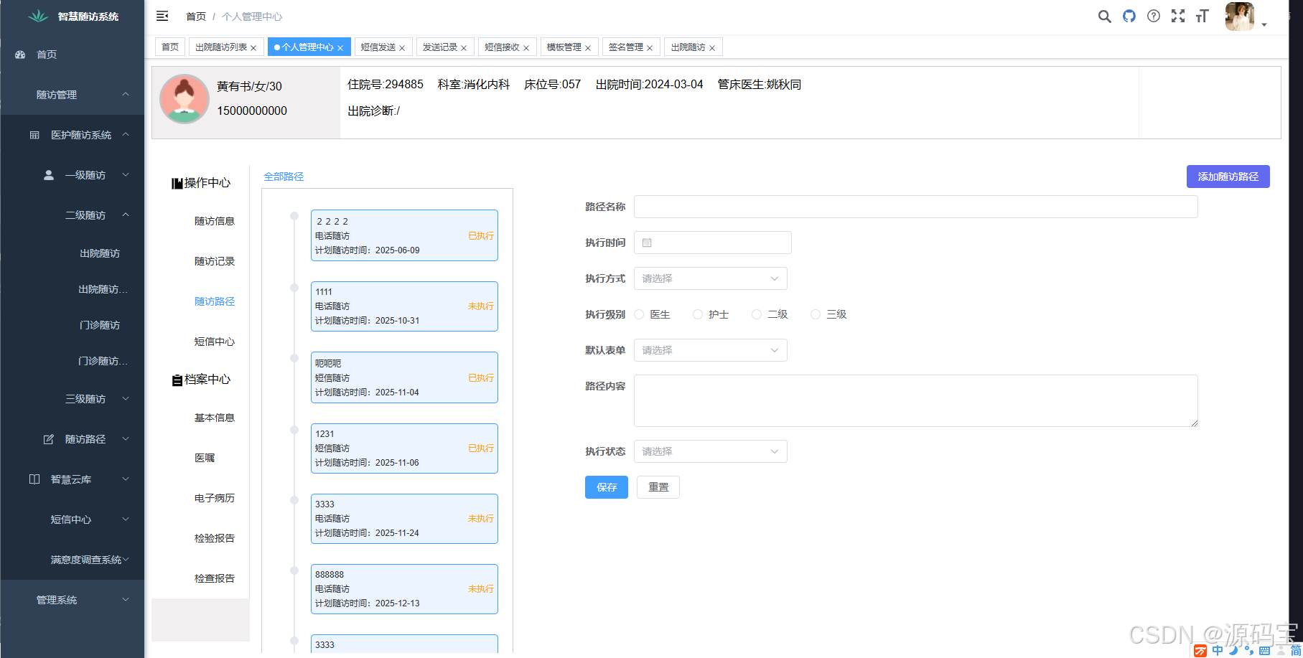The height and width of the screenshot is (658, 1303).
Task: Click the 全部路径 link
Action: tap(284, 177)
